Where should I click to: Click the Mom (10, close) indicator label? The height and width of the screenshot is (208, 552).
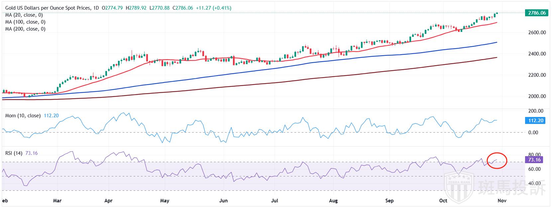(23, 116)
